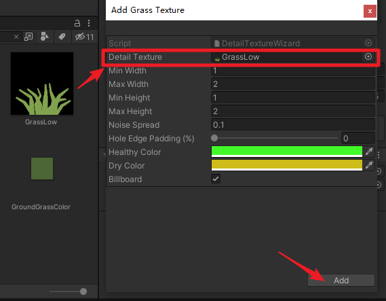Open the Healthy Color green swatch
Screen dimensions: 386x301
click(287, 152)
